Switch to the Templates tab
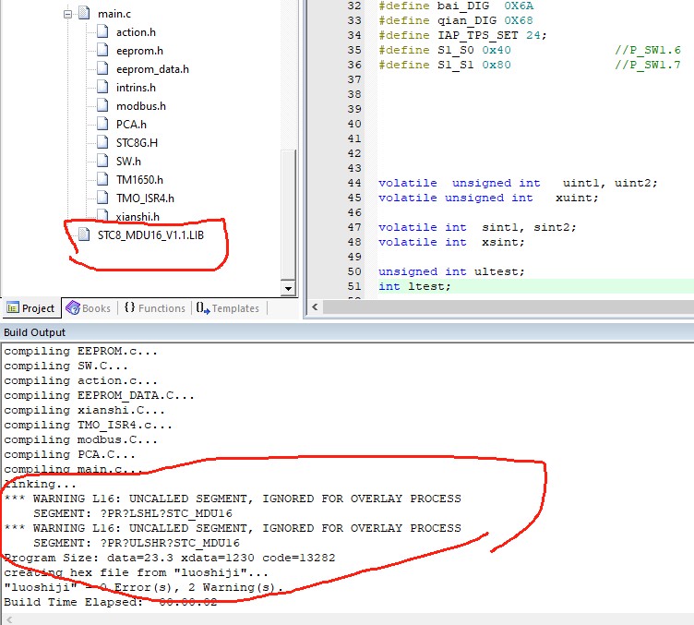 coord(228,308)
